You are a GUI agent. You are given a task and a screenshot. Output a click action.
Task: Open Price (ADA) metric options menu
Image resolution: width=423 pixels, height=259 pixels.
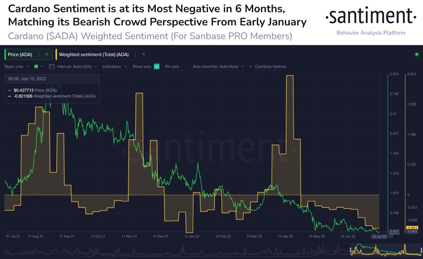click(x=39, y=54)
